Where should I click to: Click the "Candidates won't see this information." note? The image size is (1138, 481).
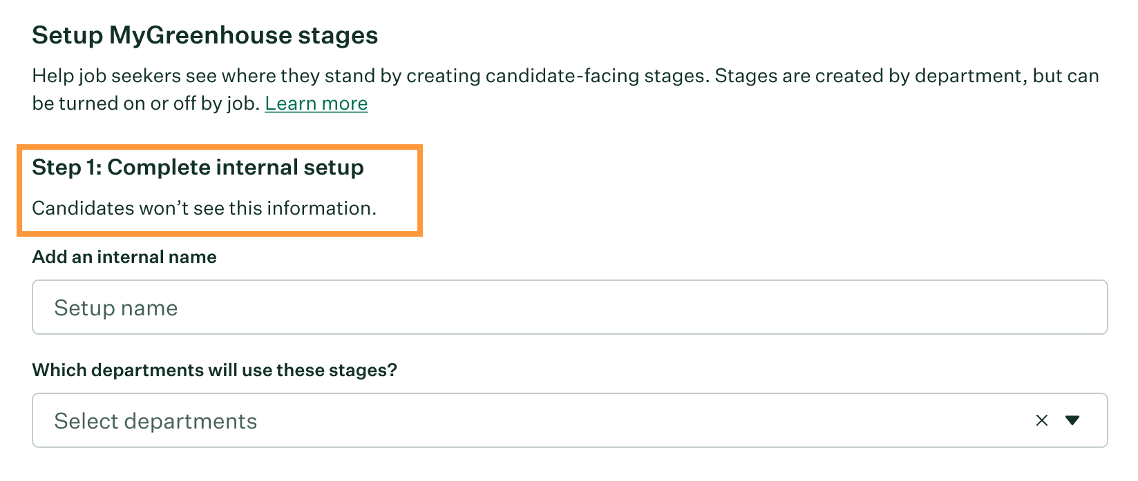204,208
